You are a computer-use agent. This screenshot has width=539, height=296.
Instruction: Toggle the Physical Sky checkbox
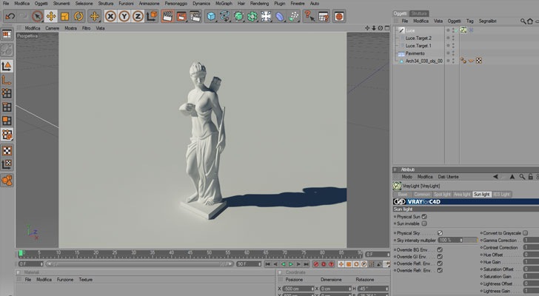[x=440, y=233]
